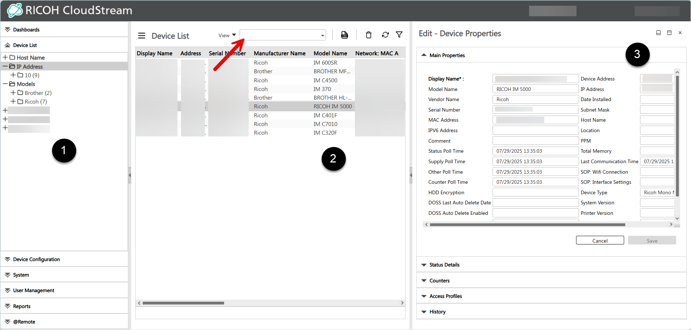691x330 pixels.
Task: Click the device list horizontal scrollbar
Action: point(183,303)
